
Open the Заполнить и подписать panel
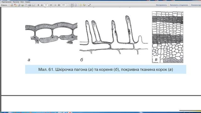179,5
